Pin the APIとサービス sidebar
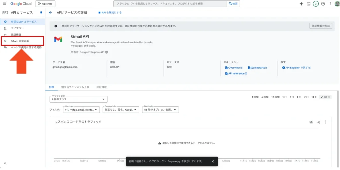The image size is (340, 170). point(41,12)
